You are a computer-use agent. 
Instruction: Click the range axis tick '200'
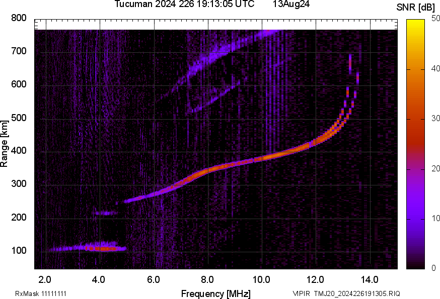pyautogui.click(x=19, y=217)
